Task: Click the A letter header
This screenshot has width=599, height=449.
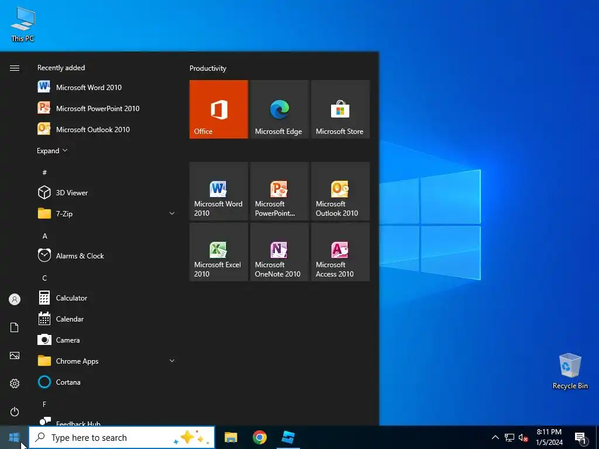Action: 44,236
